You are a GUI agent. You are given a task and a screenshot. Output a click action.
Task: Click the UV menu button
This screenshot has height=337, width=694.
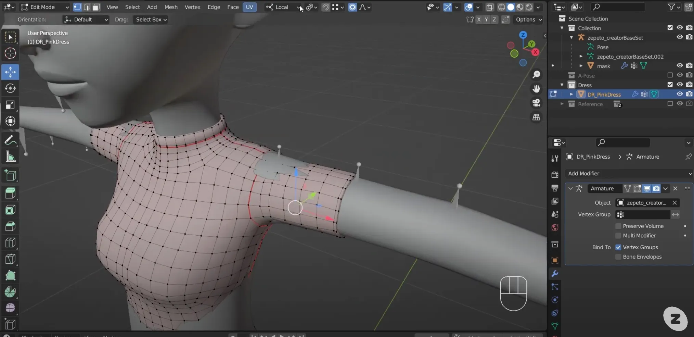250,7
